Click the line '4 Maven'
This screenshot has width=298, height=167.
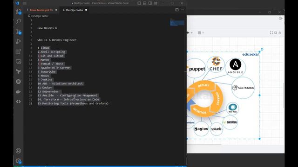(43, 60)
